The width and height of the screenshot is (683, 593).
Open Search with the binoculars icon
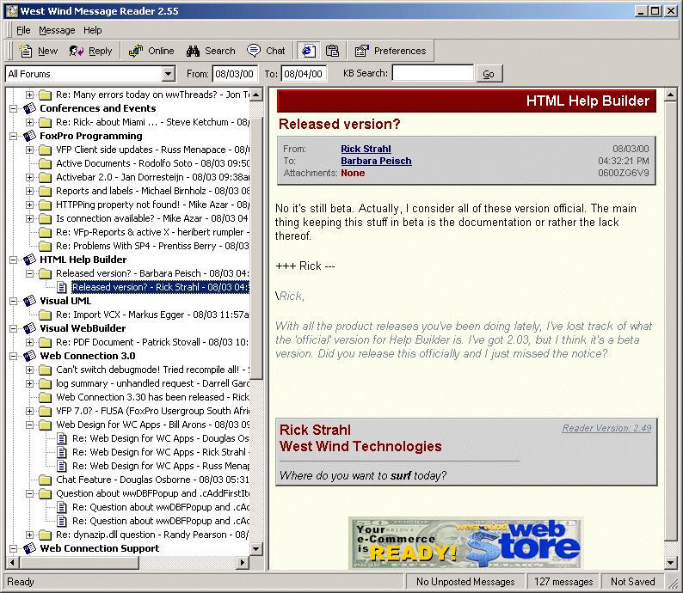[x=211, y=51]
